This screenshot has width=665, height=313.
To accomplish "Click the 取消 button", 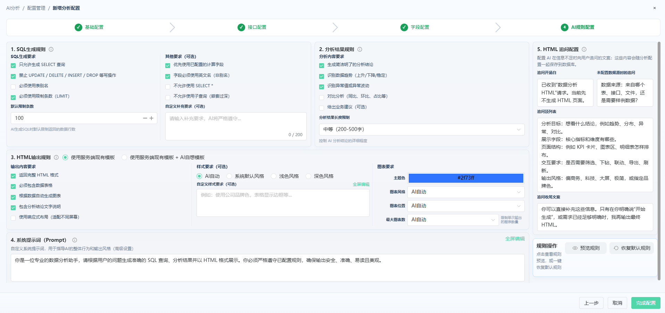I will tap(617, 303).
